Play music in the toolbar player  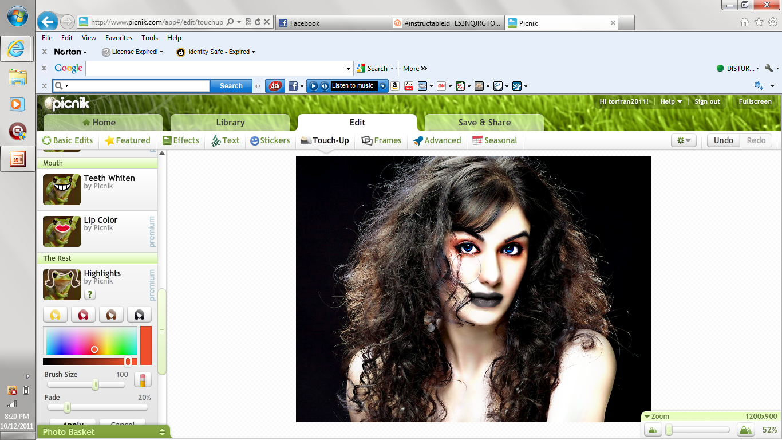click(313, 86)
